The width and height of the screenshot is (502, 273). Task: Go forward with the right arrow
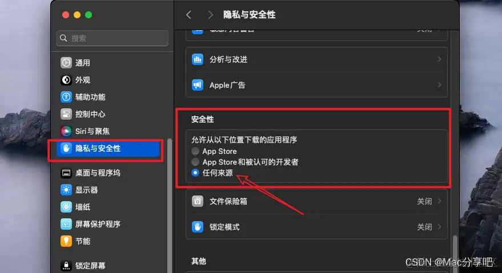[210, 15]
